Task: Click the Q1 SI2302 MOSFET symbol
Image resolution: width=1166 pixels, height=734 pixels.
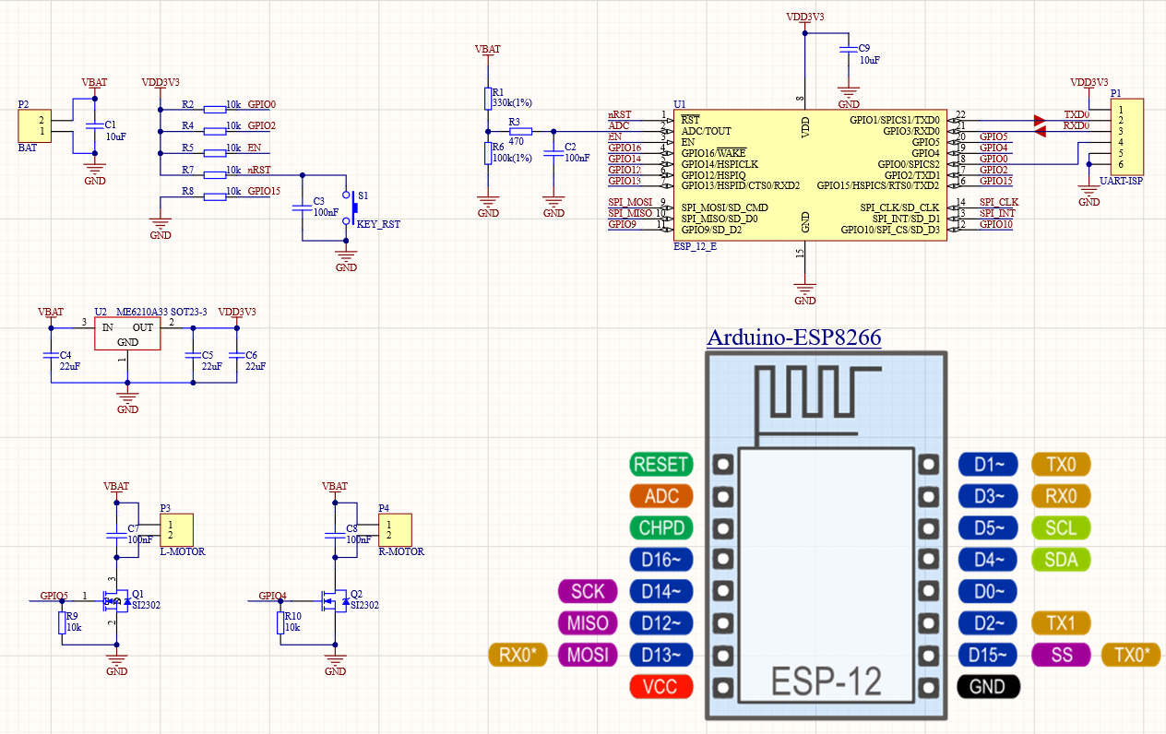Action: (114, 600)
